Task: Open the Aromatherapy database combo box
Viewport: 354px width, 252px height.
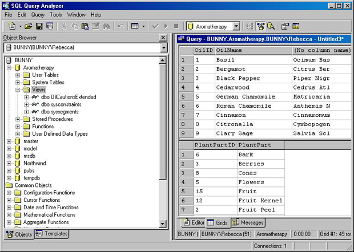Action: (x=236, y=26)
